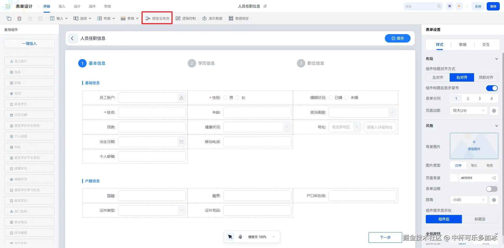
Task: Click the 下一步 button
Action: click(385, 238)
